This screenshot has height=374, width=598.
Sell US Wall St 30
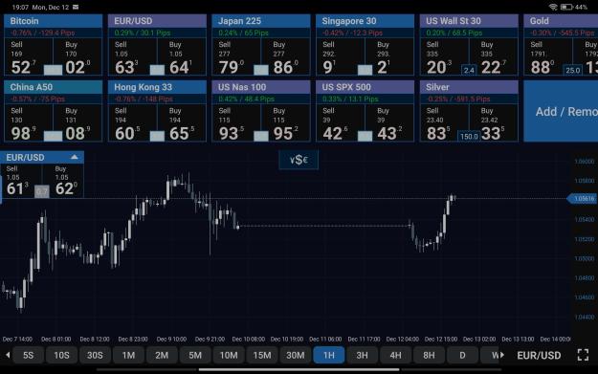click(445, 57)
